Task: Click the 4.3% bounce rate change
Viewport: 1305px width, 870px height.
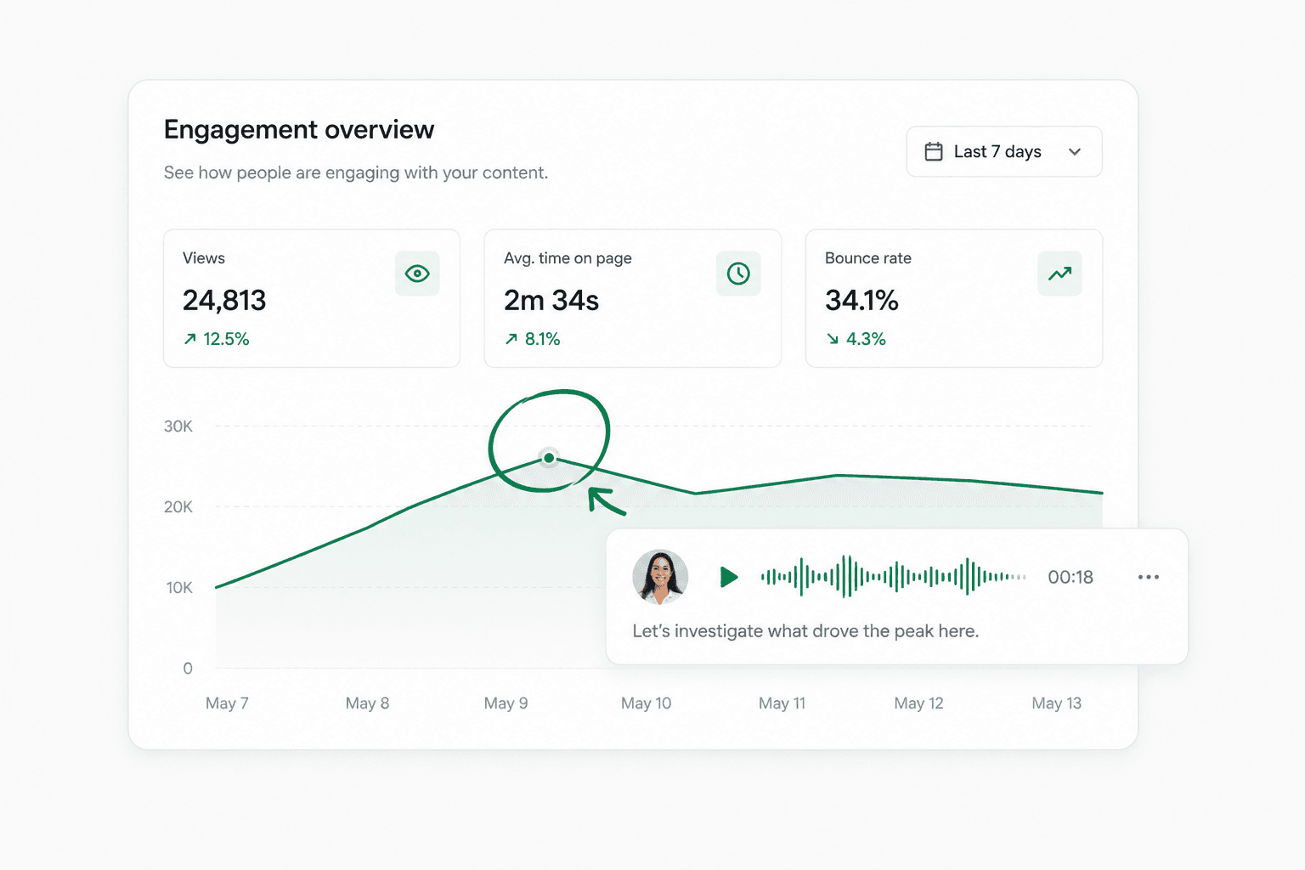Action: (x=866, y=339)
